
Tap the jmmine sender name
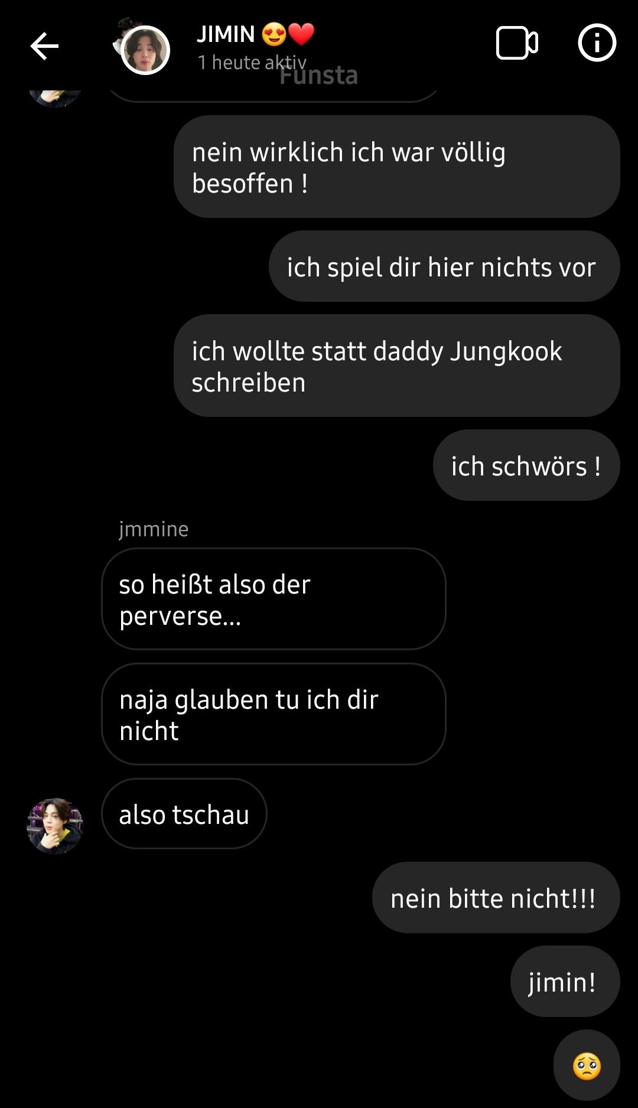click(154, 529)
